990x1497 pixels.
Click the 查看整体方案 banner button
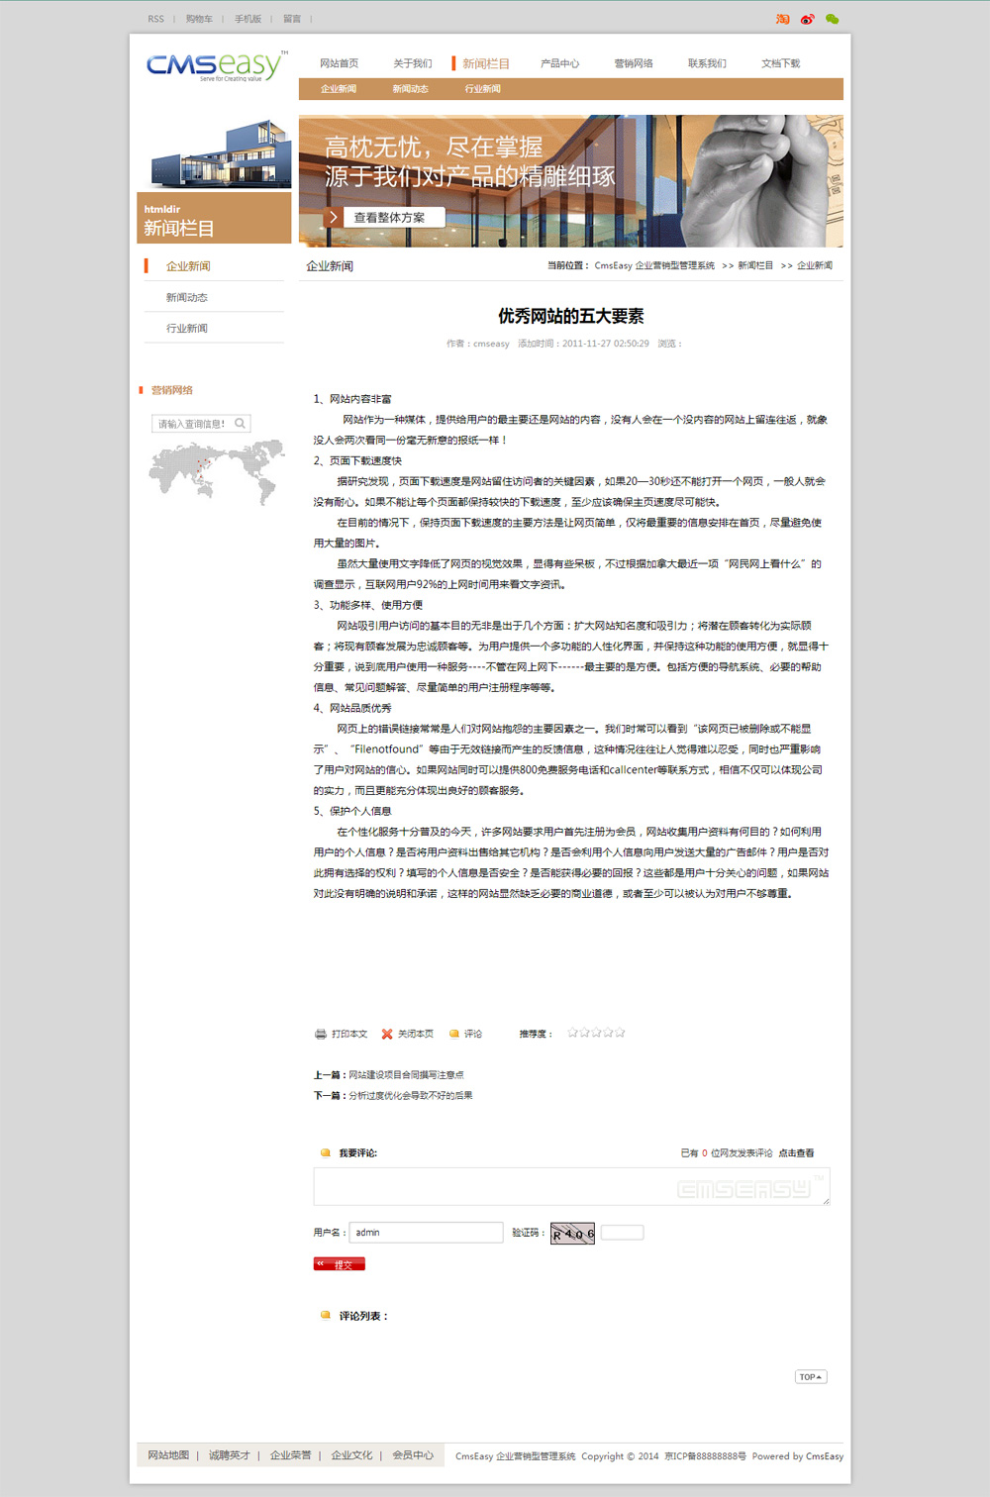coord(388,217)
